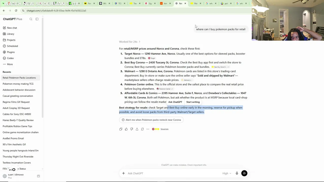Viewport: 324px width, 182px height.
Task: Close the active ChatGPT 'Ret' tab
Action: click(x=185, y=4)
